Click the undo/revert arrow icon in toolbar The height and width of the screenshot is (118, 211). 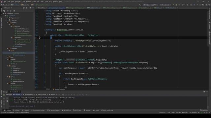[x=203, y=5]
